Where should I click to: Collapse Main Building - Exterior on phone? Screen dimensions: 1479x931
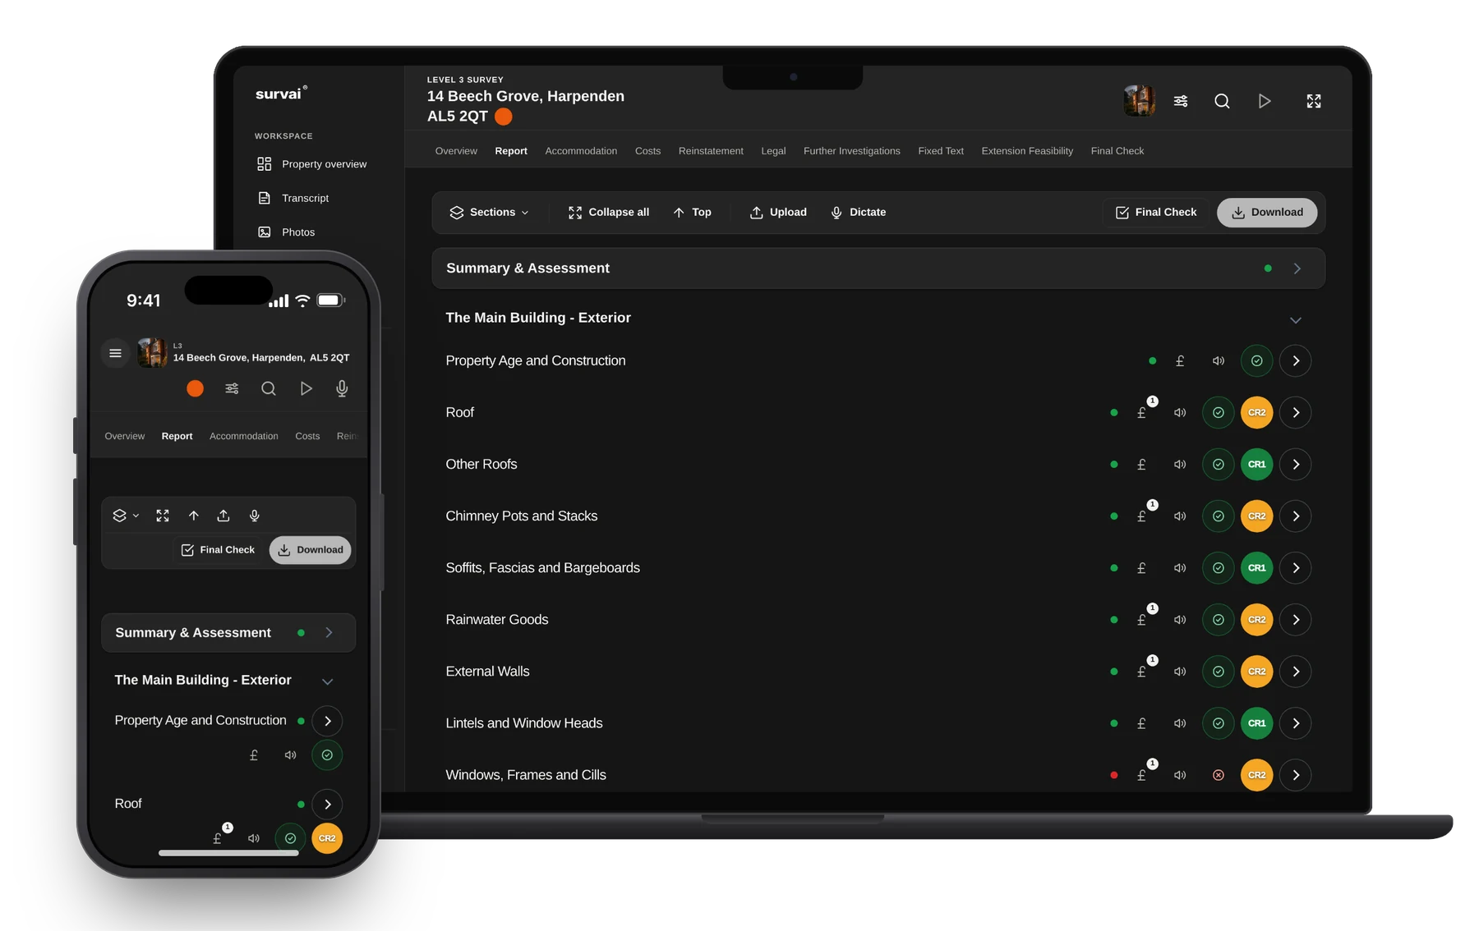328,681
